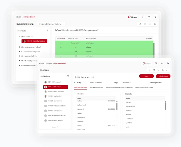Select employee 100001 in back window tree
The image size is (181, 147).
[x=34, y=41]
